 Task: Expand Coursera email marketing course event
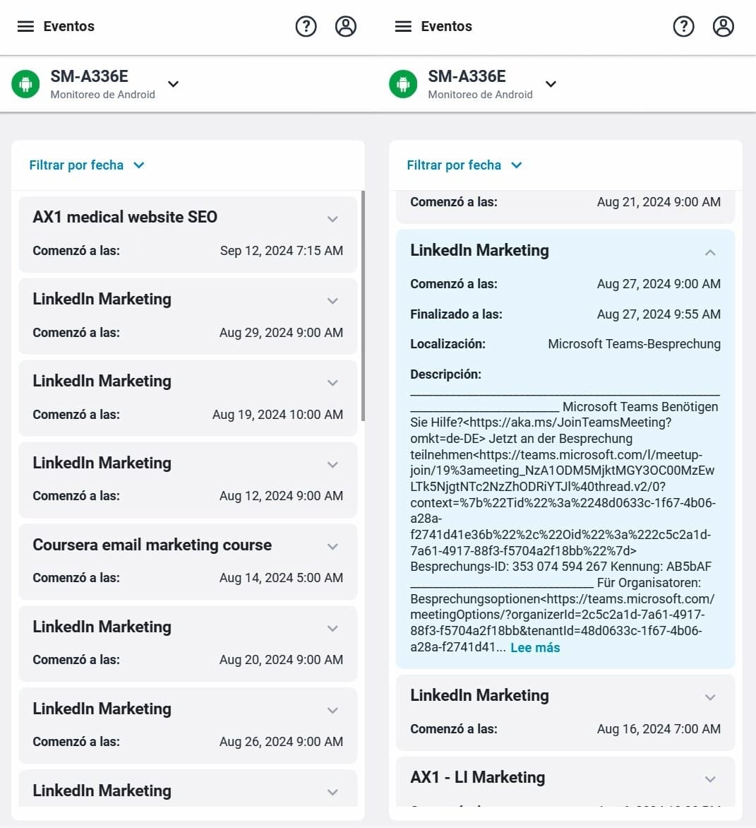332,546
